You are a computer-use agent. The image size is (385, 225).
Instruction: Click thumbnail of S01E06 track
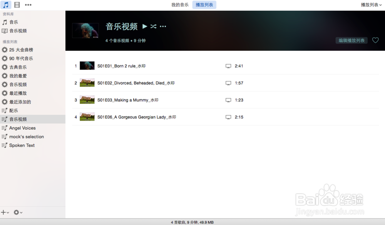[x=87, y=117]
